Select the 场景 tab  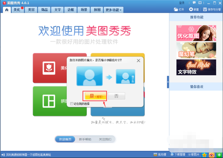(x=84, y=10)
